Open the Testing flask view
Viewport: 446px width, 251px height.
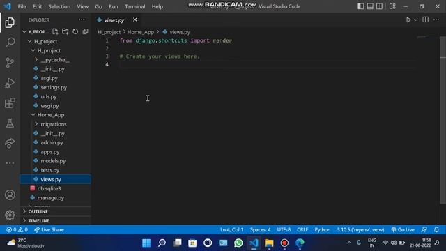(10, 123)
